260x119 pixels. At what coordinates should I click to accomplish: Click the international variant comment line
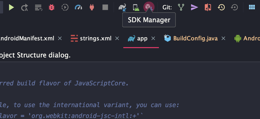(90, 105)
